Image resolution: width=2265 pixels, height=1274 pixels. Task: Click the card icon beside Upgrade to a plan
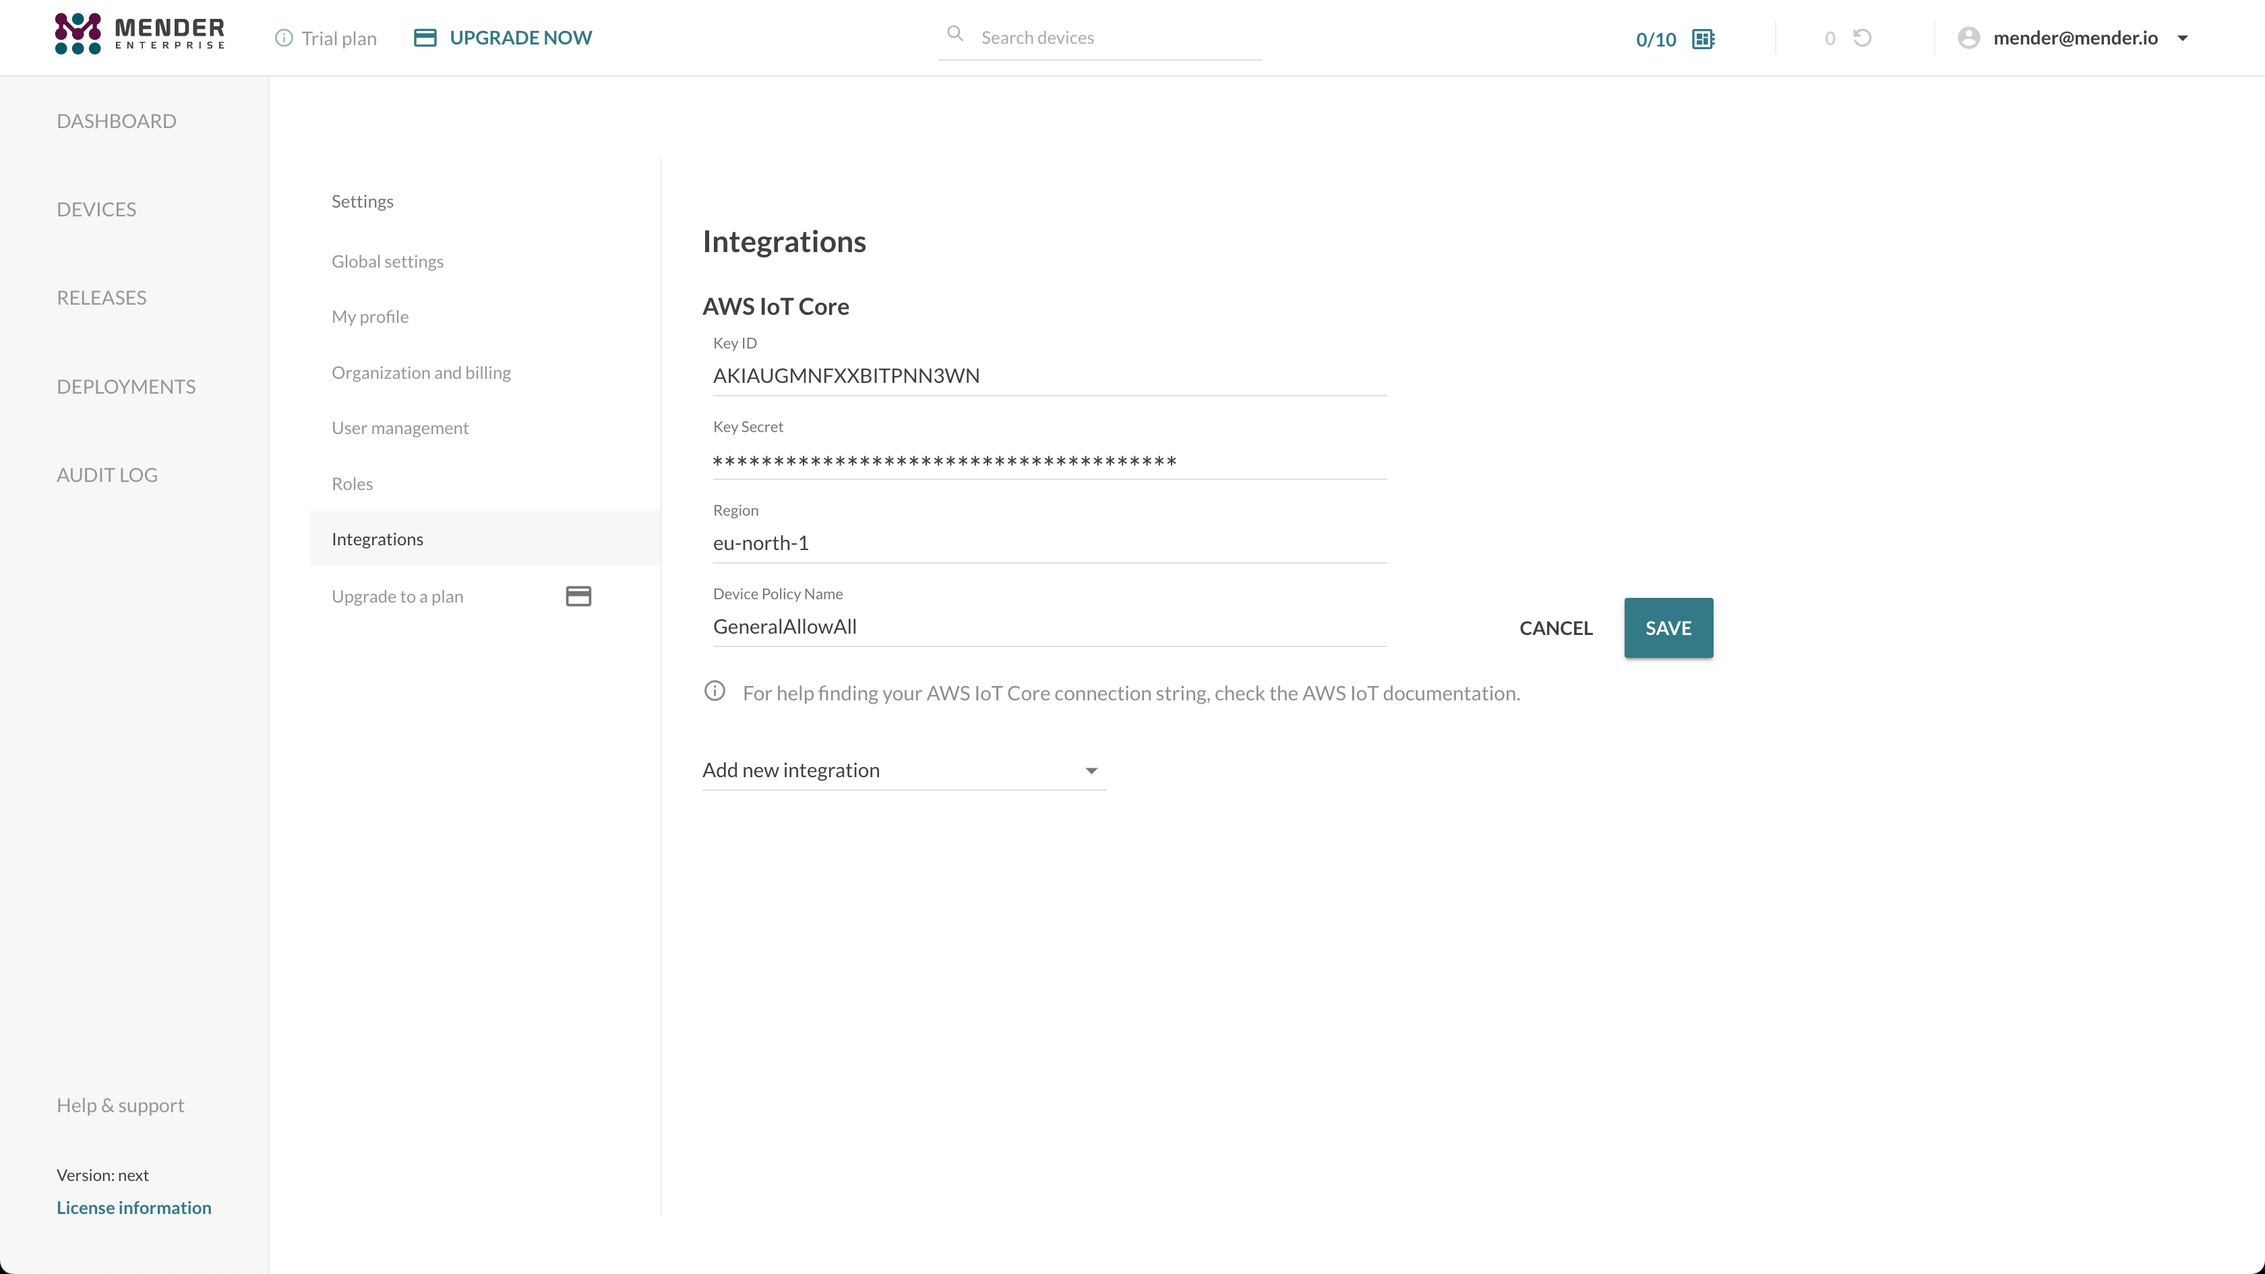click(578, 596)
